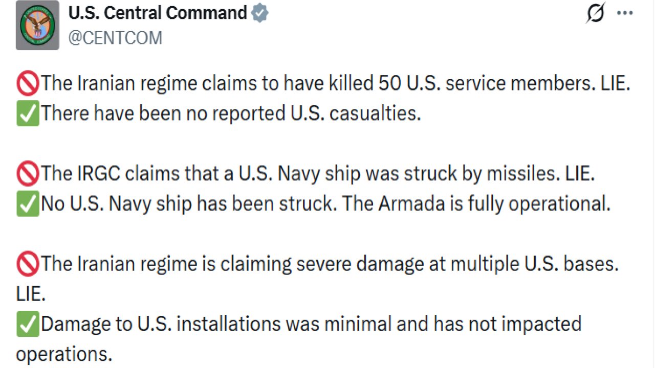
Task: Click the final word 'operations.' in the post
Action: click(64, 354)
